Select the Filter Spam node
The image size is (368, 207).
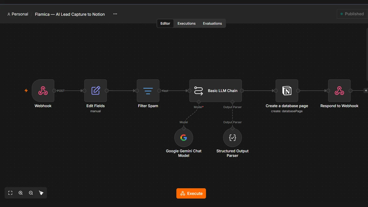(148, 91)
